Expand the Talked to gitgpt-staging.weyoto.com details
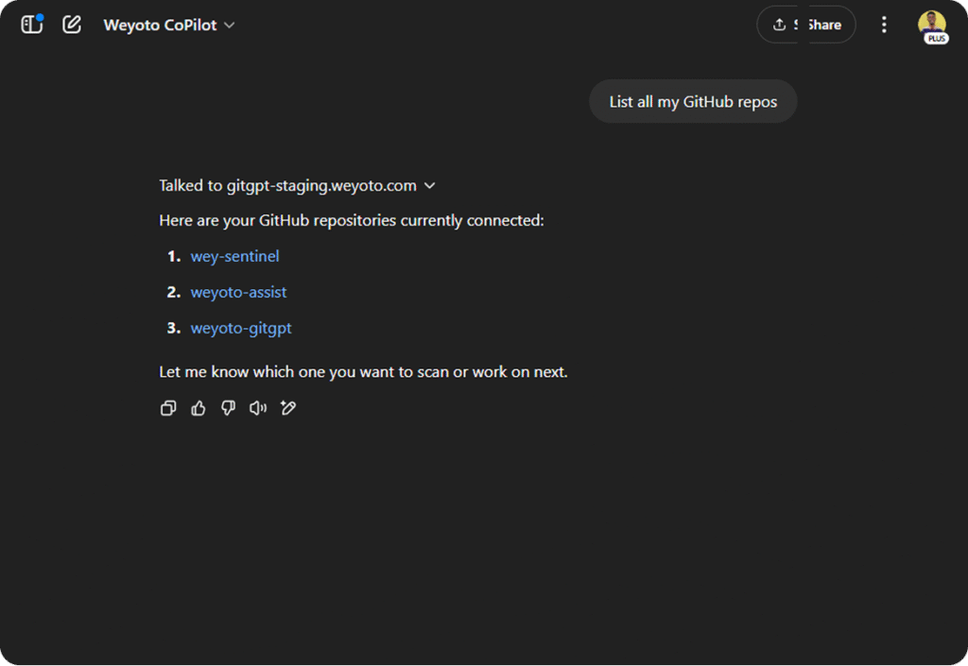 pyautogui.click(x=297, y=185)
